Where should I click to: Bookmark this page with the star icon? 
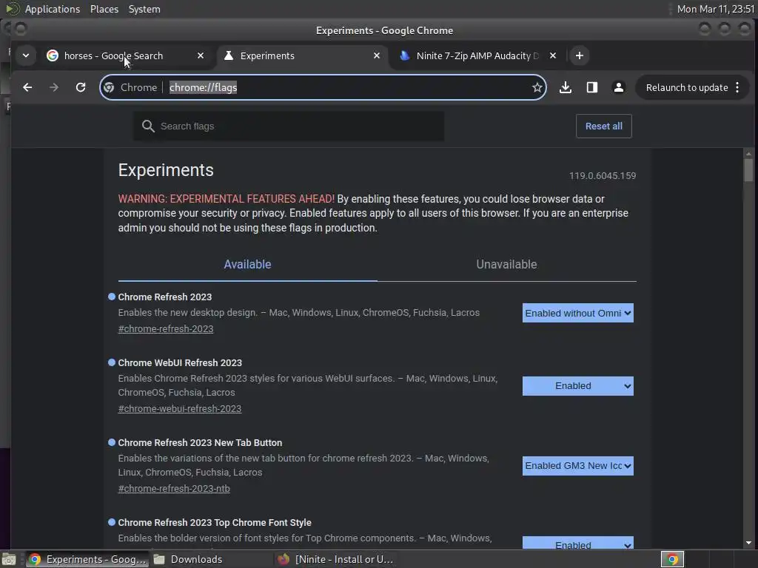(537, 87)
